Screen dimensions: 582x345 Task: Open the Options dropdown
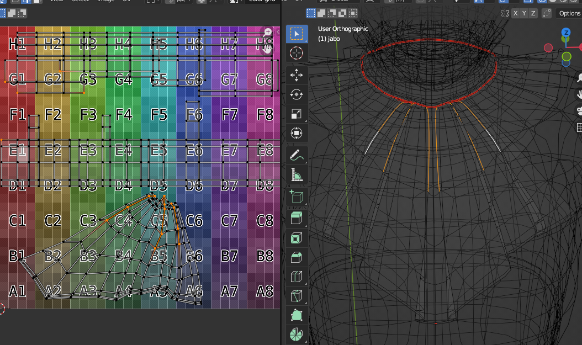coord(569,13)
